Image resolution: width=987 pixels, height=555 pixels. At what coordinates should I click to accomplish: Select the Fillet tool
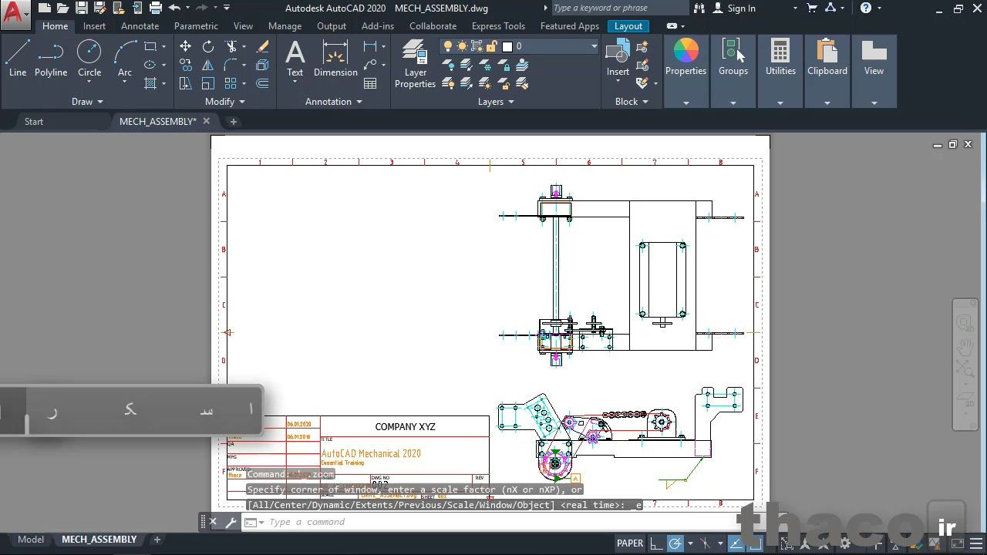pyautogui.click(x=231, y=65)
